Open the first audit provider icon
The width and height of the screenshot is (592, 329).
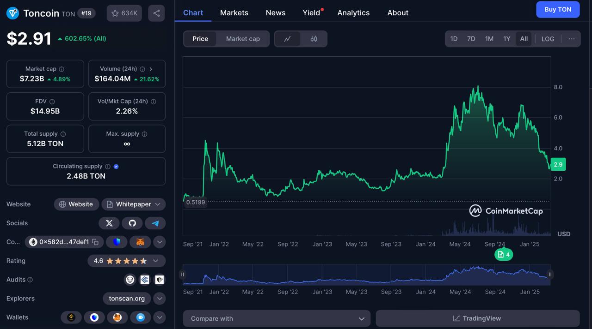(x=130, y=280)
